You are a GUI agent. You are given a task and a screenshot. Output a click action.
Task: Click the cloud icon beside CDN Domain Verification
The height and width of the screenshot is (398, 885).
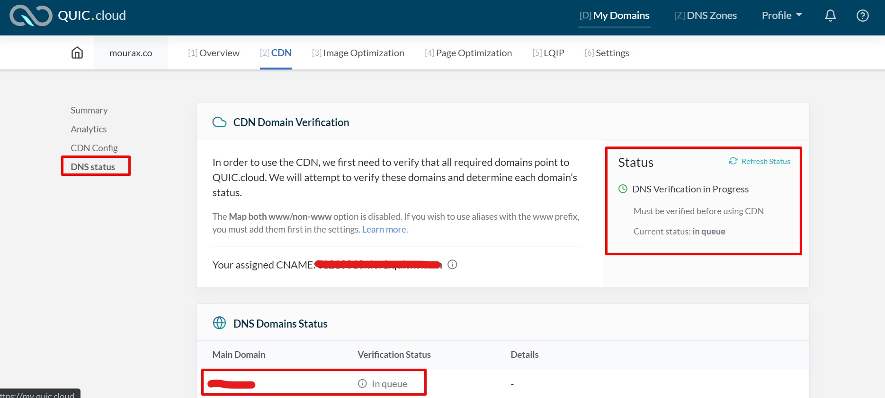tap(219, 122)
